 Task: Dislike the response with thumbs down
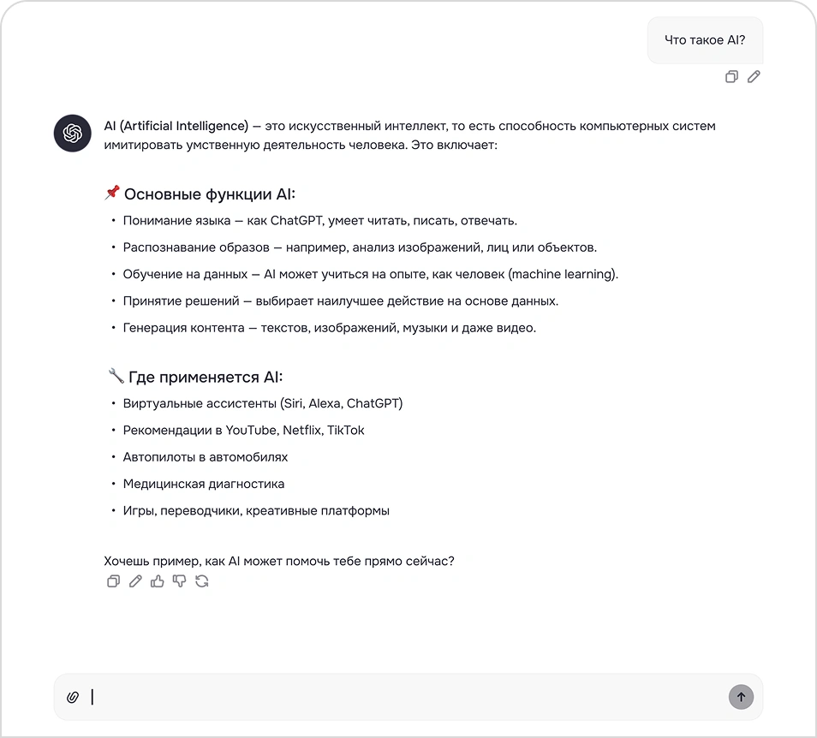[x=180, y=582]
